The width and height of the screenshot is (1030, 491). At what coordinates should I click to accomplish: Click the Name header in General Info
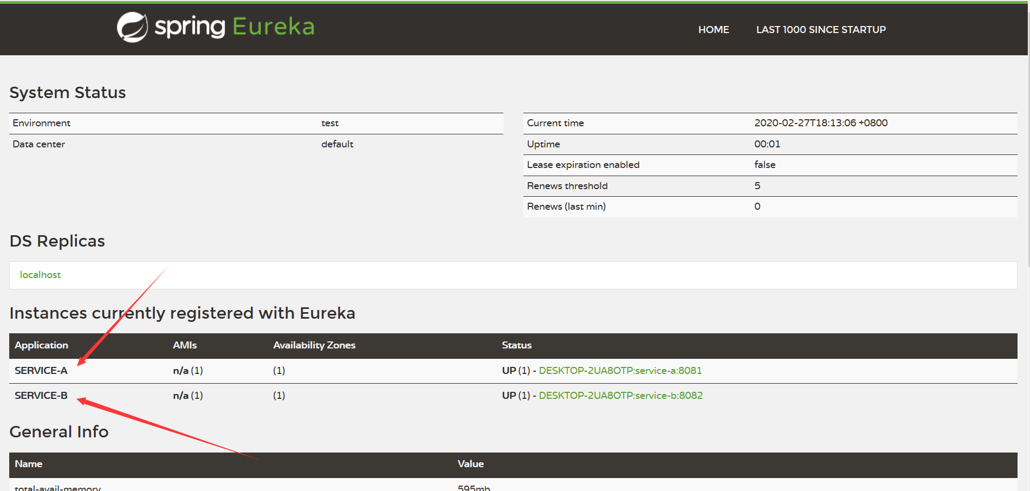(x=29, y=464)
